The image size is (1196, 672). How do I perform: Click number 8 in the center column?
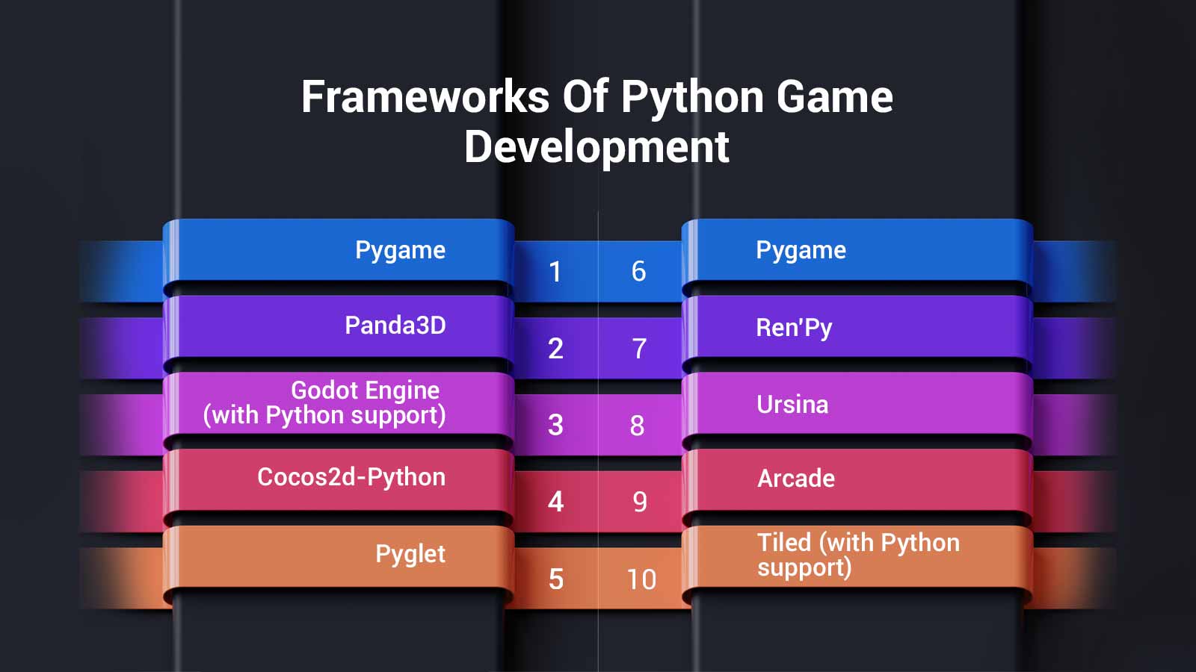637,426
